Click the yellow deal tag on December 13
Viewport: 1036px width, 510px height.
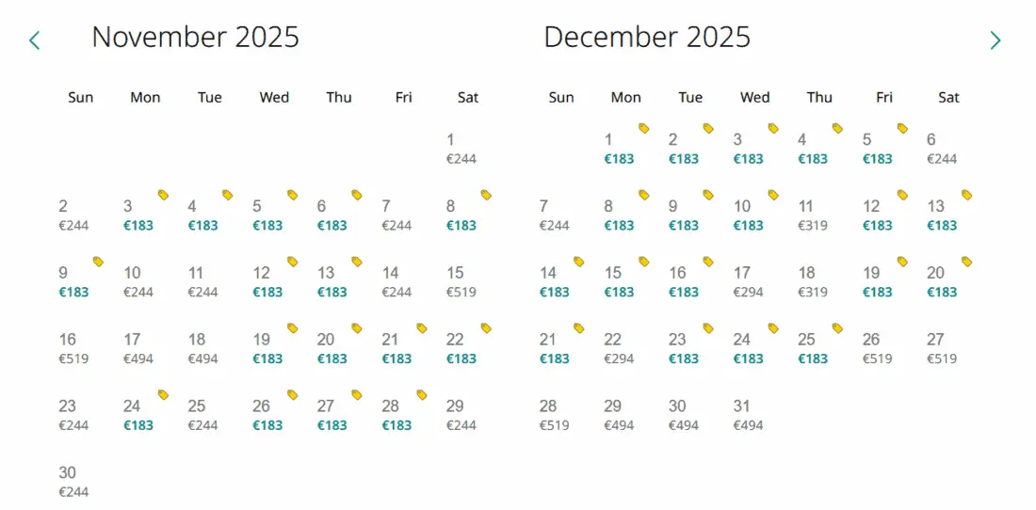[966, 195]
